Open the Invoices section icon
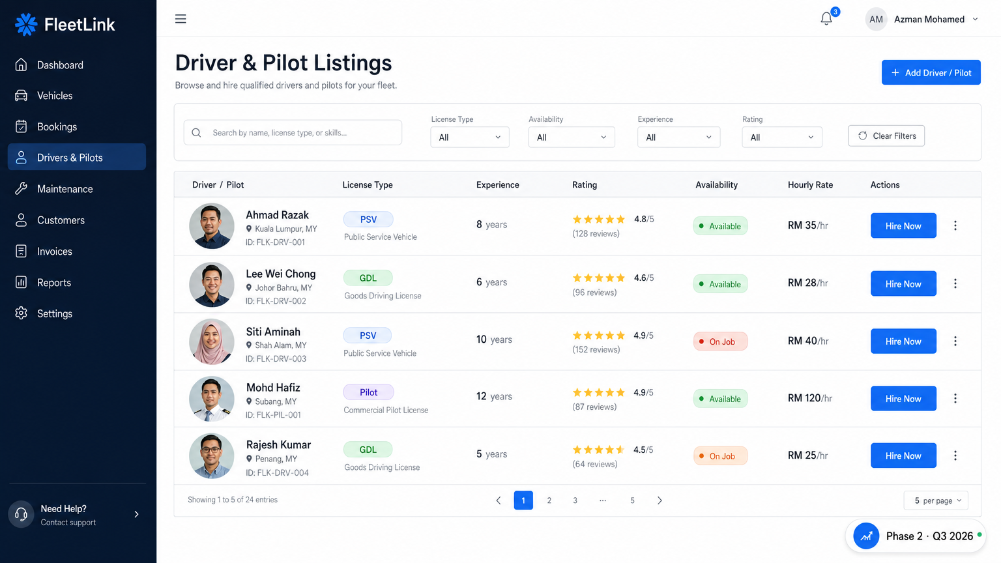Image resolution: width=1001 pixels, height=563 pixels. [x=22, y=251]
